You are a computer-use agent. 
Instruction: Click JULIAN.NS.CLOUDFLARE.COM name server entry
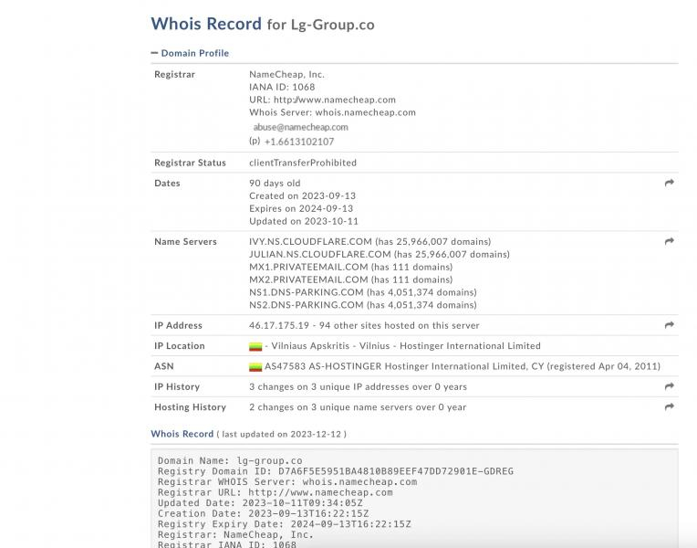[380, 254]
